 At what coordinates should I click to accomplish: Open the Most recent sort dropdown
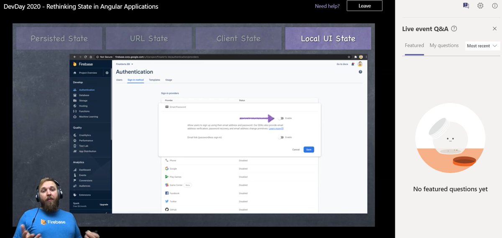482,46
